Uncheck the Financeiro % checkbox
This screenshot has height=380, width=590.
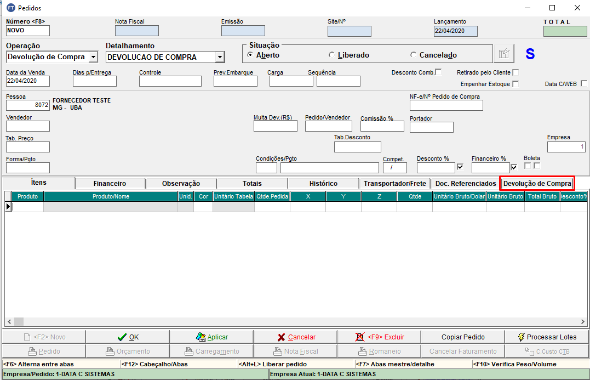(x=514, y=167)
